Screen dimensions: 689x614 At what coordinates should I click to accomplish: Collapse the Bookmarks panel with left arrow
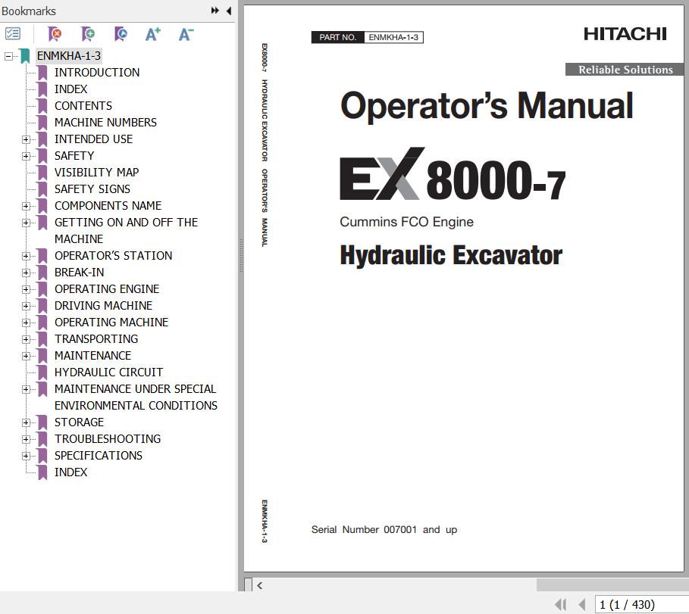coord(228,11)
